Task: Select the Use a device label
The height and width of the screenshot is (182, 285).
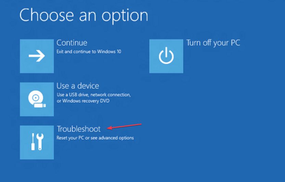Action: [x=78, y=86]
